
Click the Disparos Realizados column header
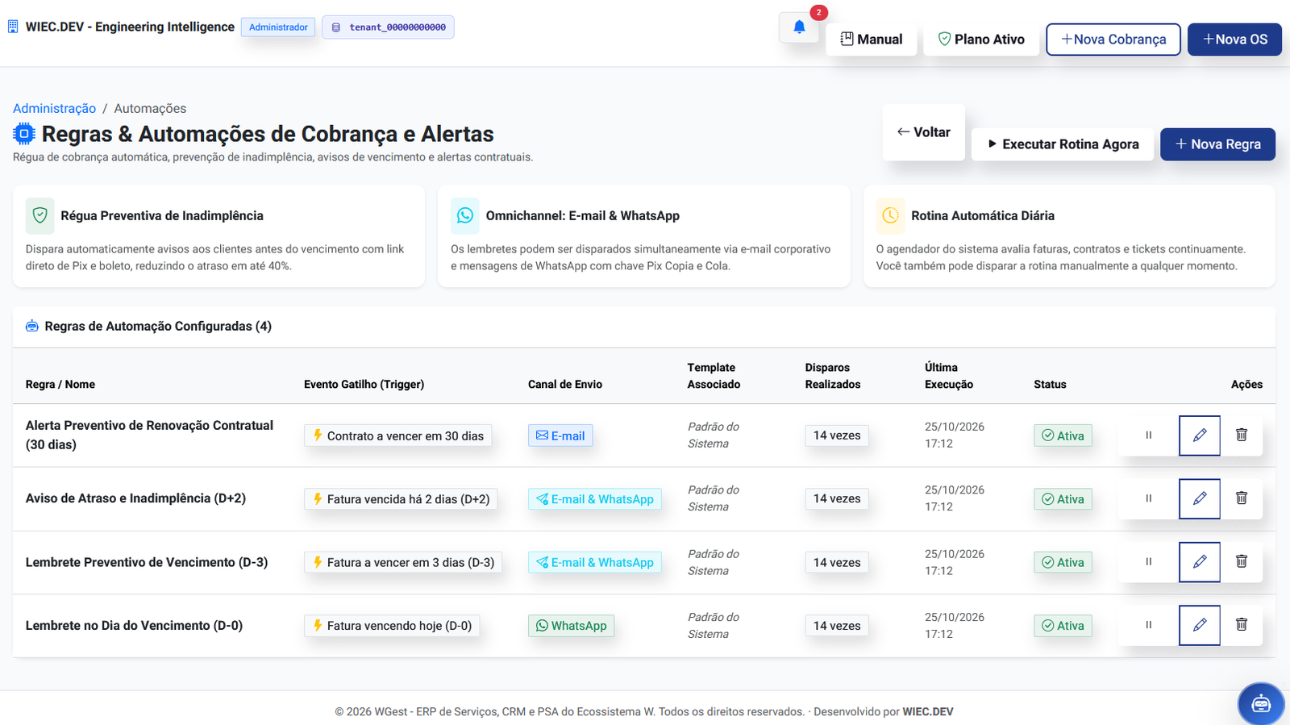click(x=833, y=376)
